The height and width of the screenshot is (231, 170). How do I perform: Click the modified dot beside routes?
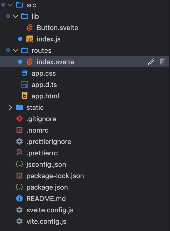click(8, 50)
